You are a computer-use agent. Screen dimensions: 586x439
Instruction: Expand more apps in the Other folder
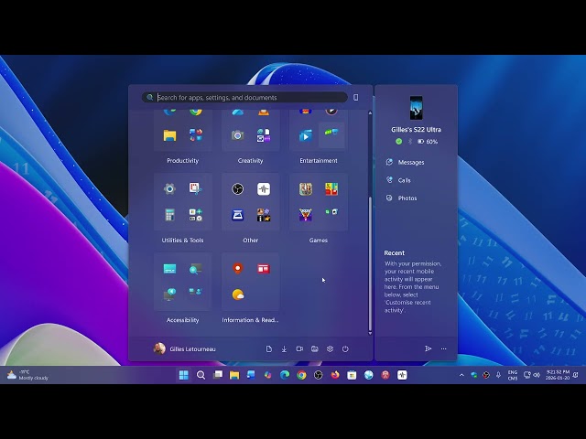(x=264, y=215)
